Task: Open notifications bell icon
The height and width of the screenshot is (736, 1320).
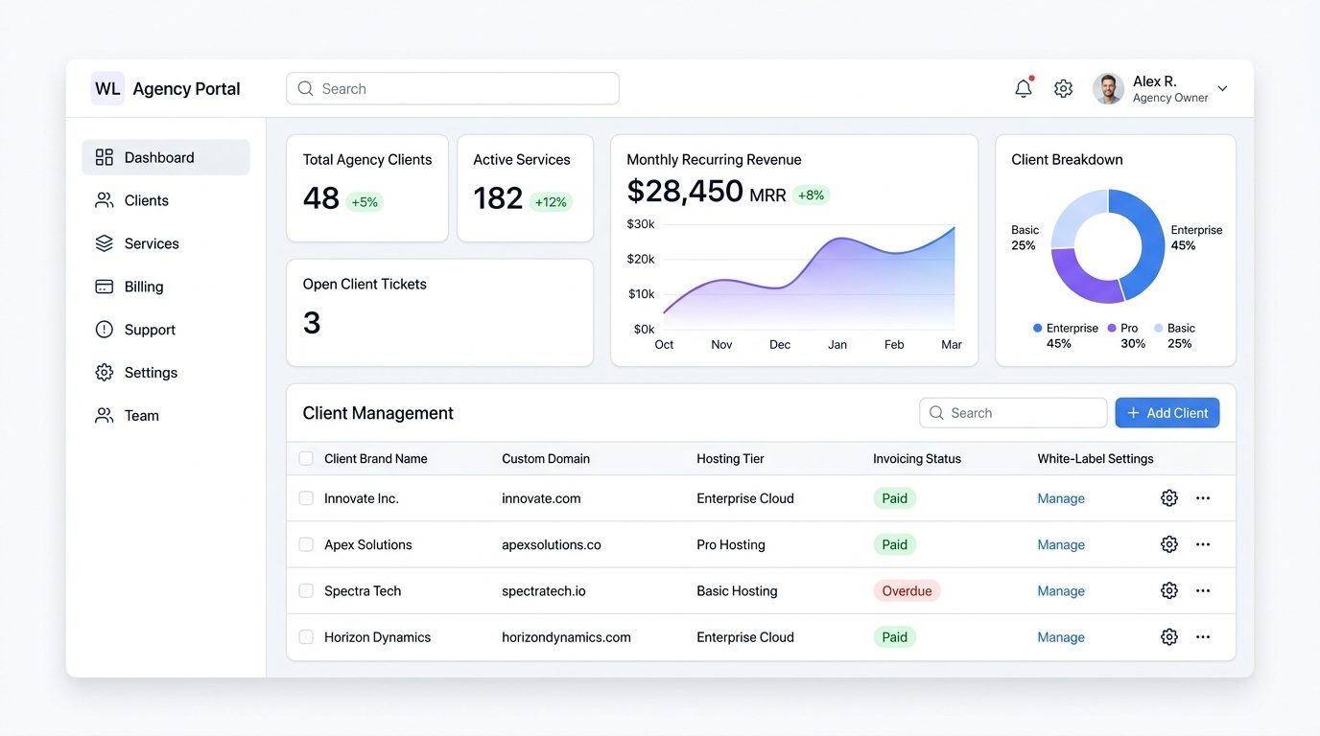Action: 1024,88
